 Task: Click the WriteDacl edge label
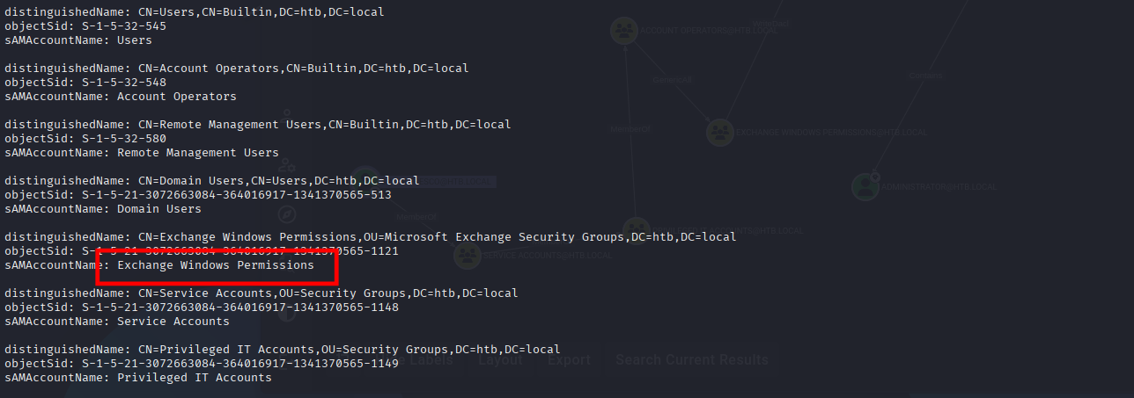(771, 24)
